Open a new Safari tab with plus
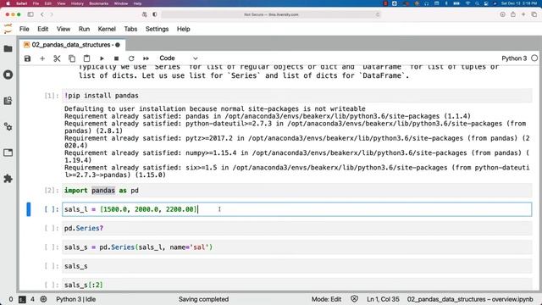Image resolution: width=542 pixels, height=305 pixels. pyautogui.click(x=523, y=14)
